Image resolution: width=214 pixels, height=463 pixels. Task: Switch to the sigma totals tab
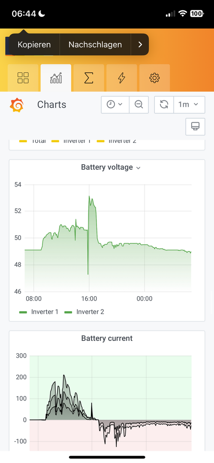click(89, 78)
